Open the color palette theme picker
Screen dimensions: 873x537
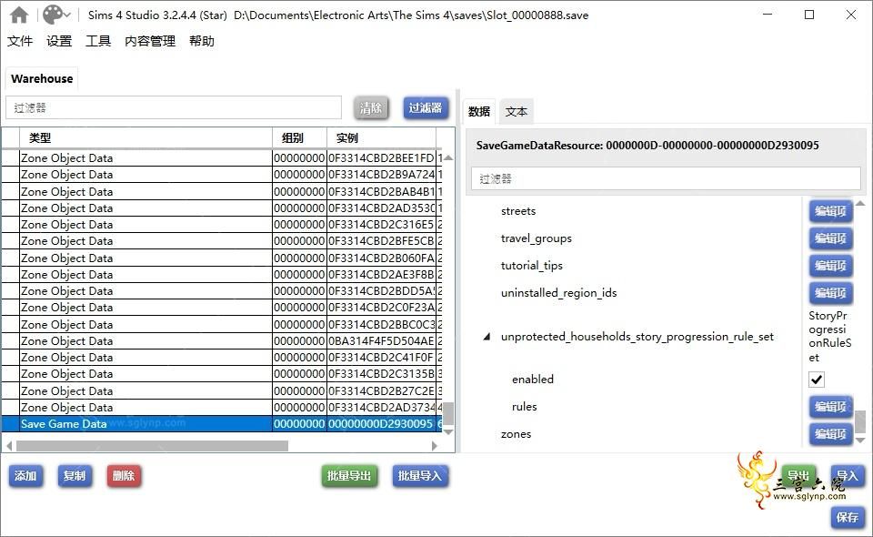pyautogui.click(x=56, y=15)
